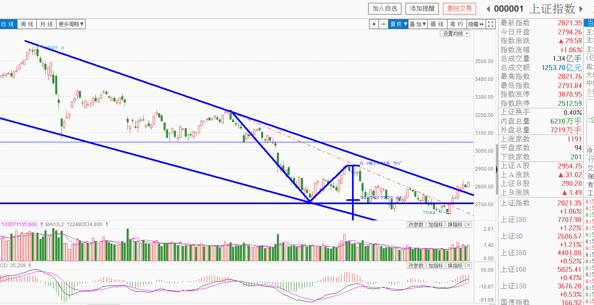This screenshot has height=305, width=594.
Task: Click 换指标 in volume panel
Action: [x=455, y=224]
